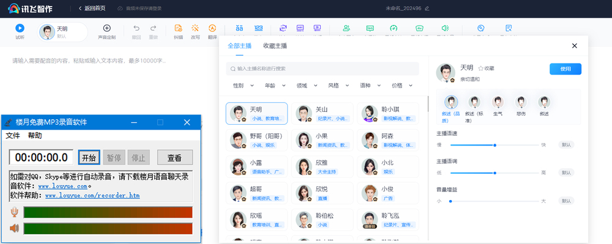Screen dimensions: 612x244
Task: Click the 主播语速 speed slider handle
Action: [x=495, y=145]
